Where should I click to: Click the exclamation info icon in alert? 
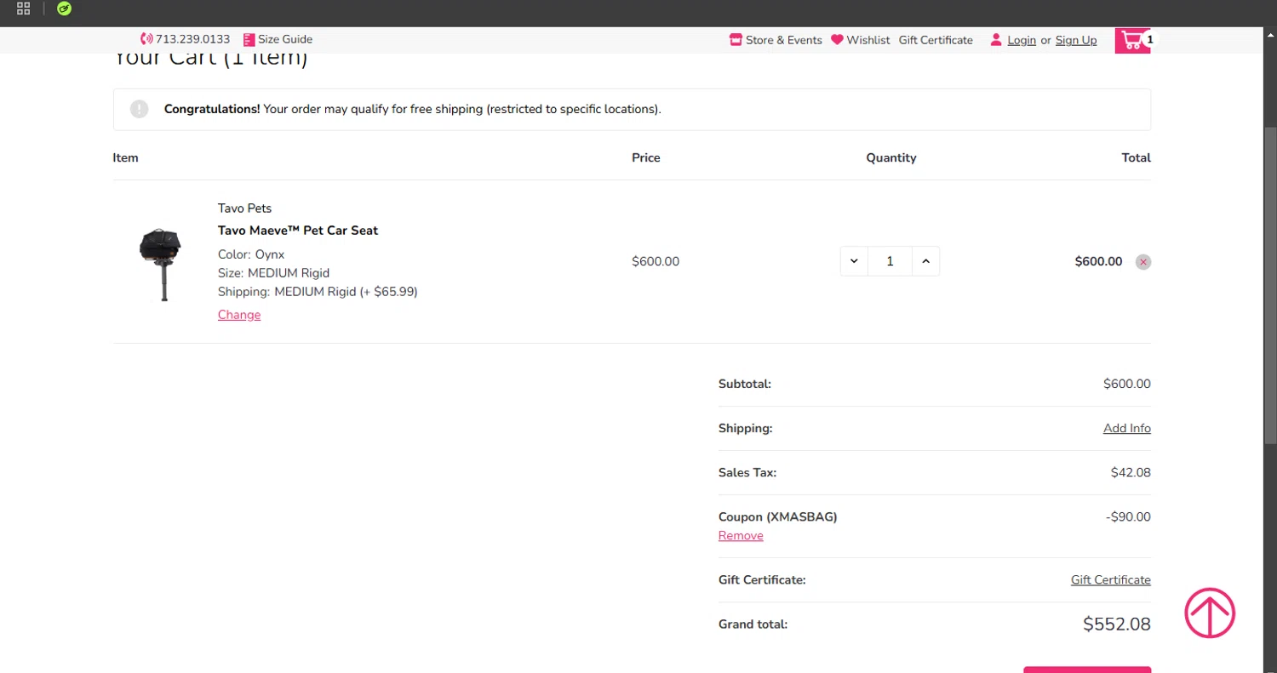pos(139,109)
